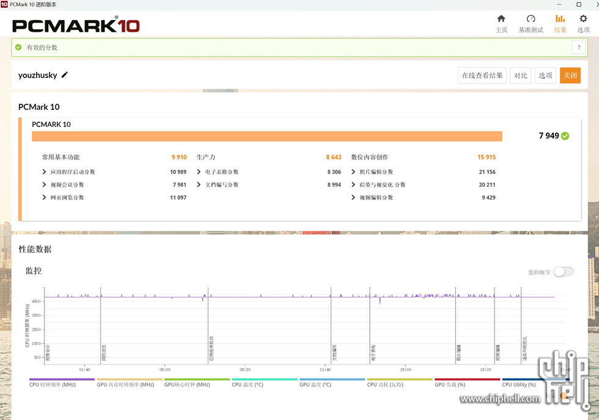599x420 pixels.
Task: Expand the 渲染与视觉化 分数 row
Action: click(353, 184)
